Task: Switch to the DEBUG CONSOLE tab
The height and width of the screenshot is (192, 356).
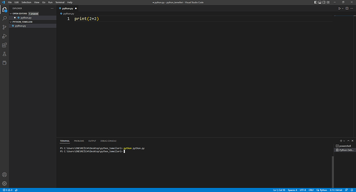Action: (x=108, y=141)
